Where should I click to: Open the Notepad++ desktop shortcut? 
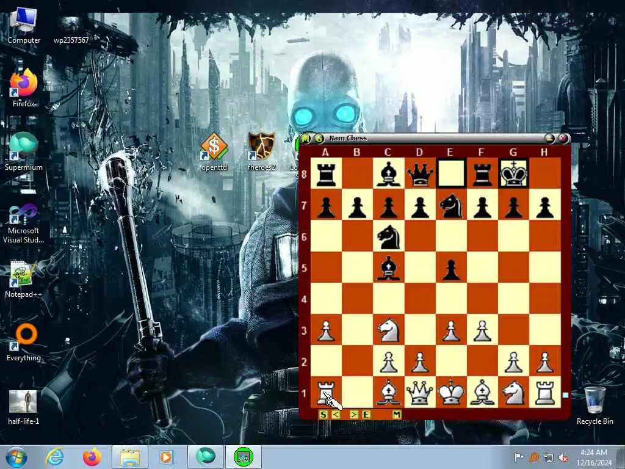coord(24,279)
